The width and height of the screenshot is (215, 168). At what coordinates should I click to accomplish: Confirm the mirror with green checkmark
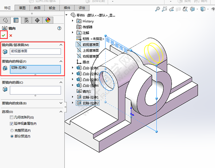[4, 35]
